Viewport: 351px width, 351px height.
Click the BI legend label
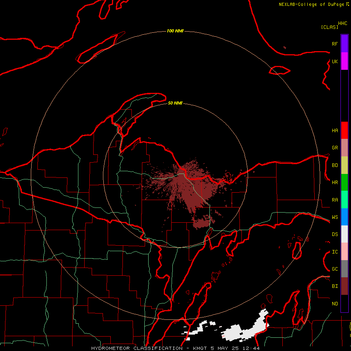point(335,286)
